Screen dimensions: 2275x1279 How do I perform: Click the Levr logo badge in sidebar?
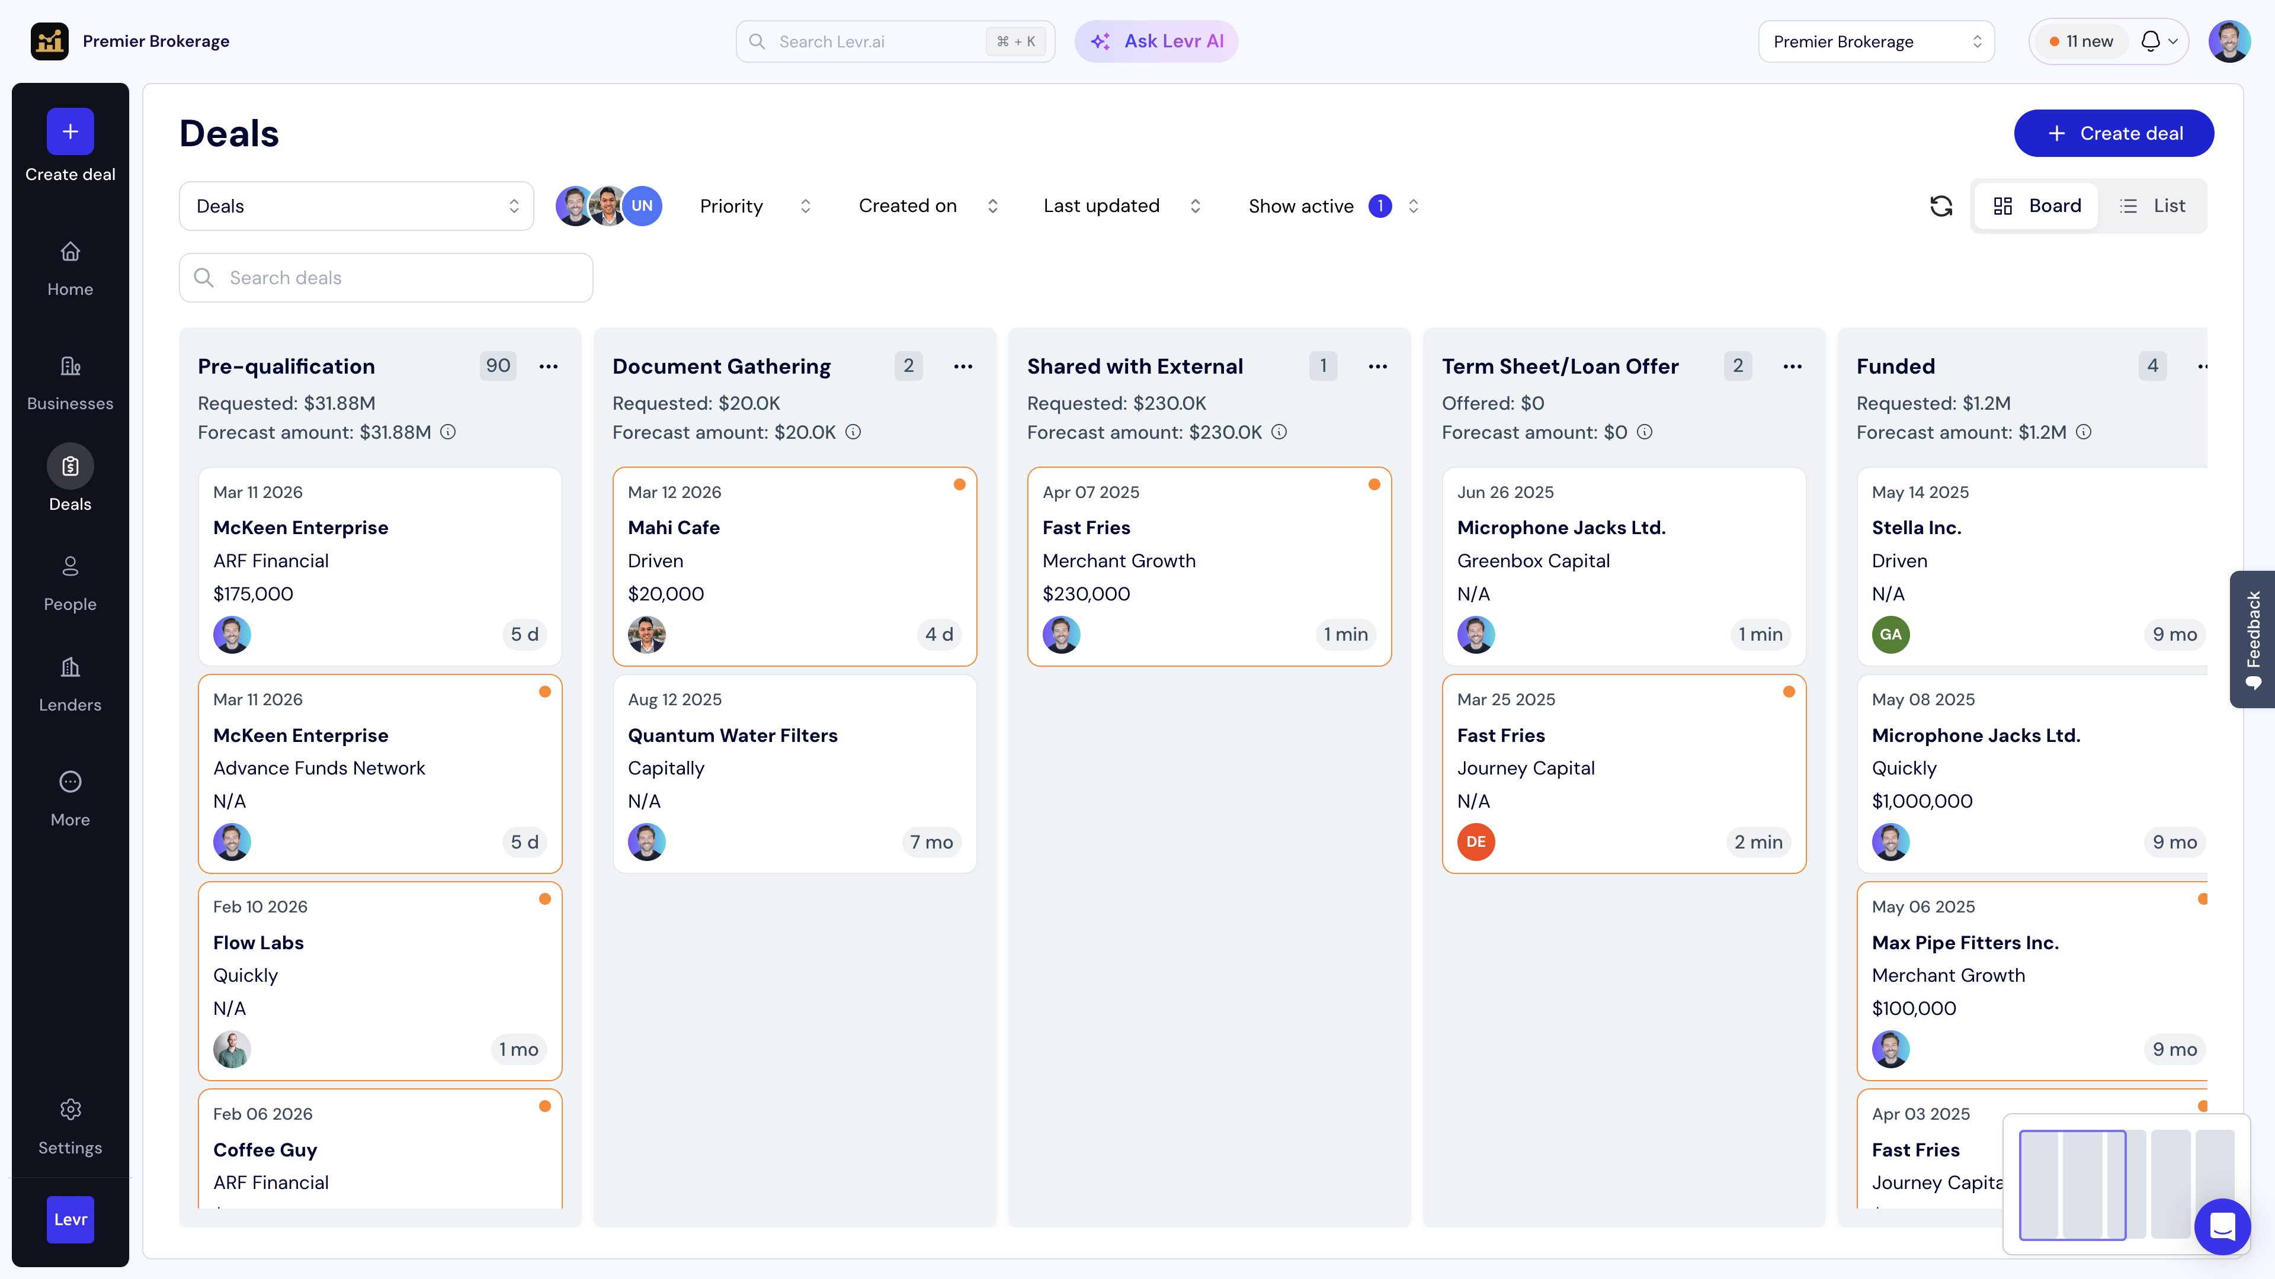pyautogui.click(x=70, y=1220)
